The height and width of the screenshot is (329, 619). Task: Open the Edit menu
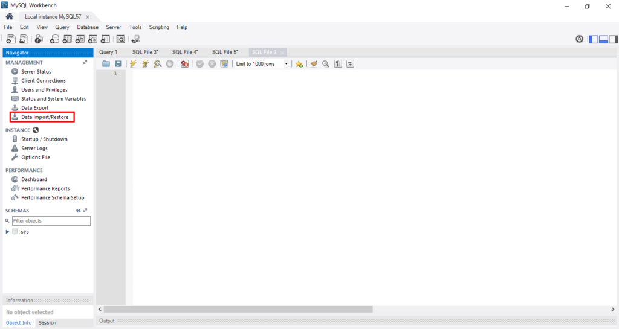point(24,27)
